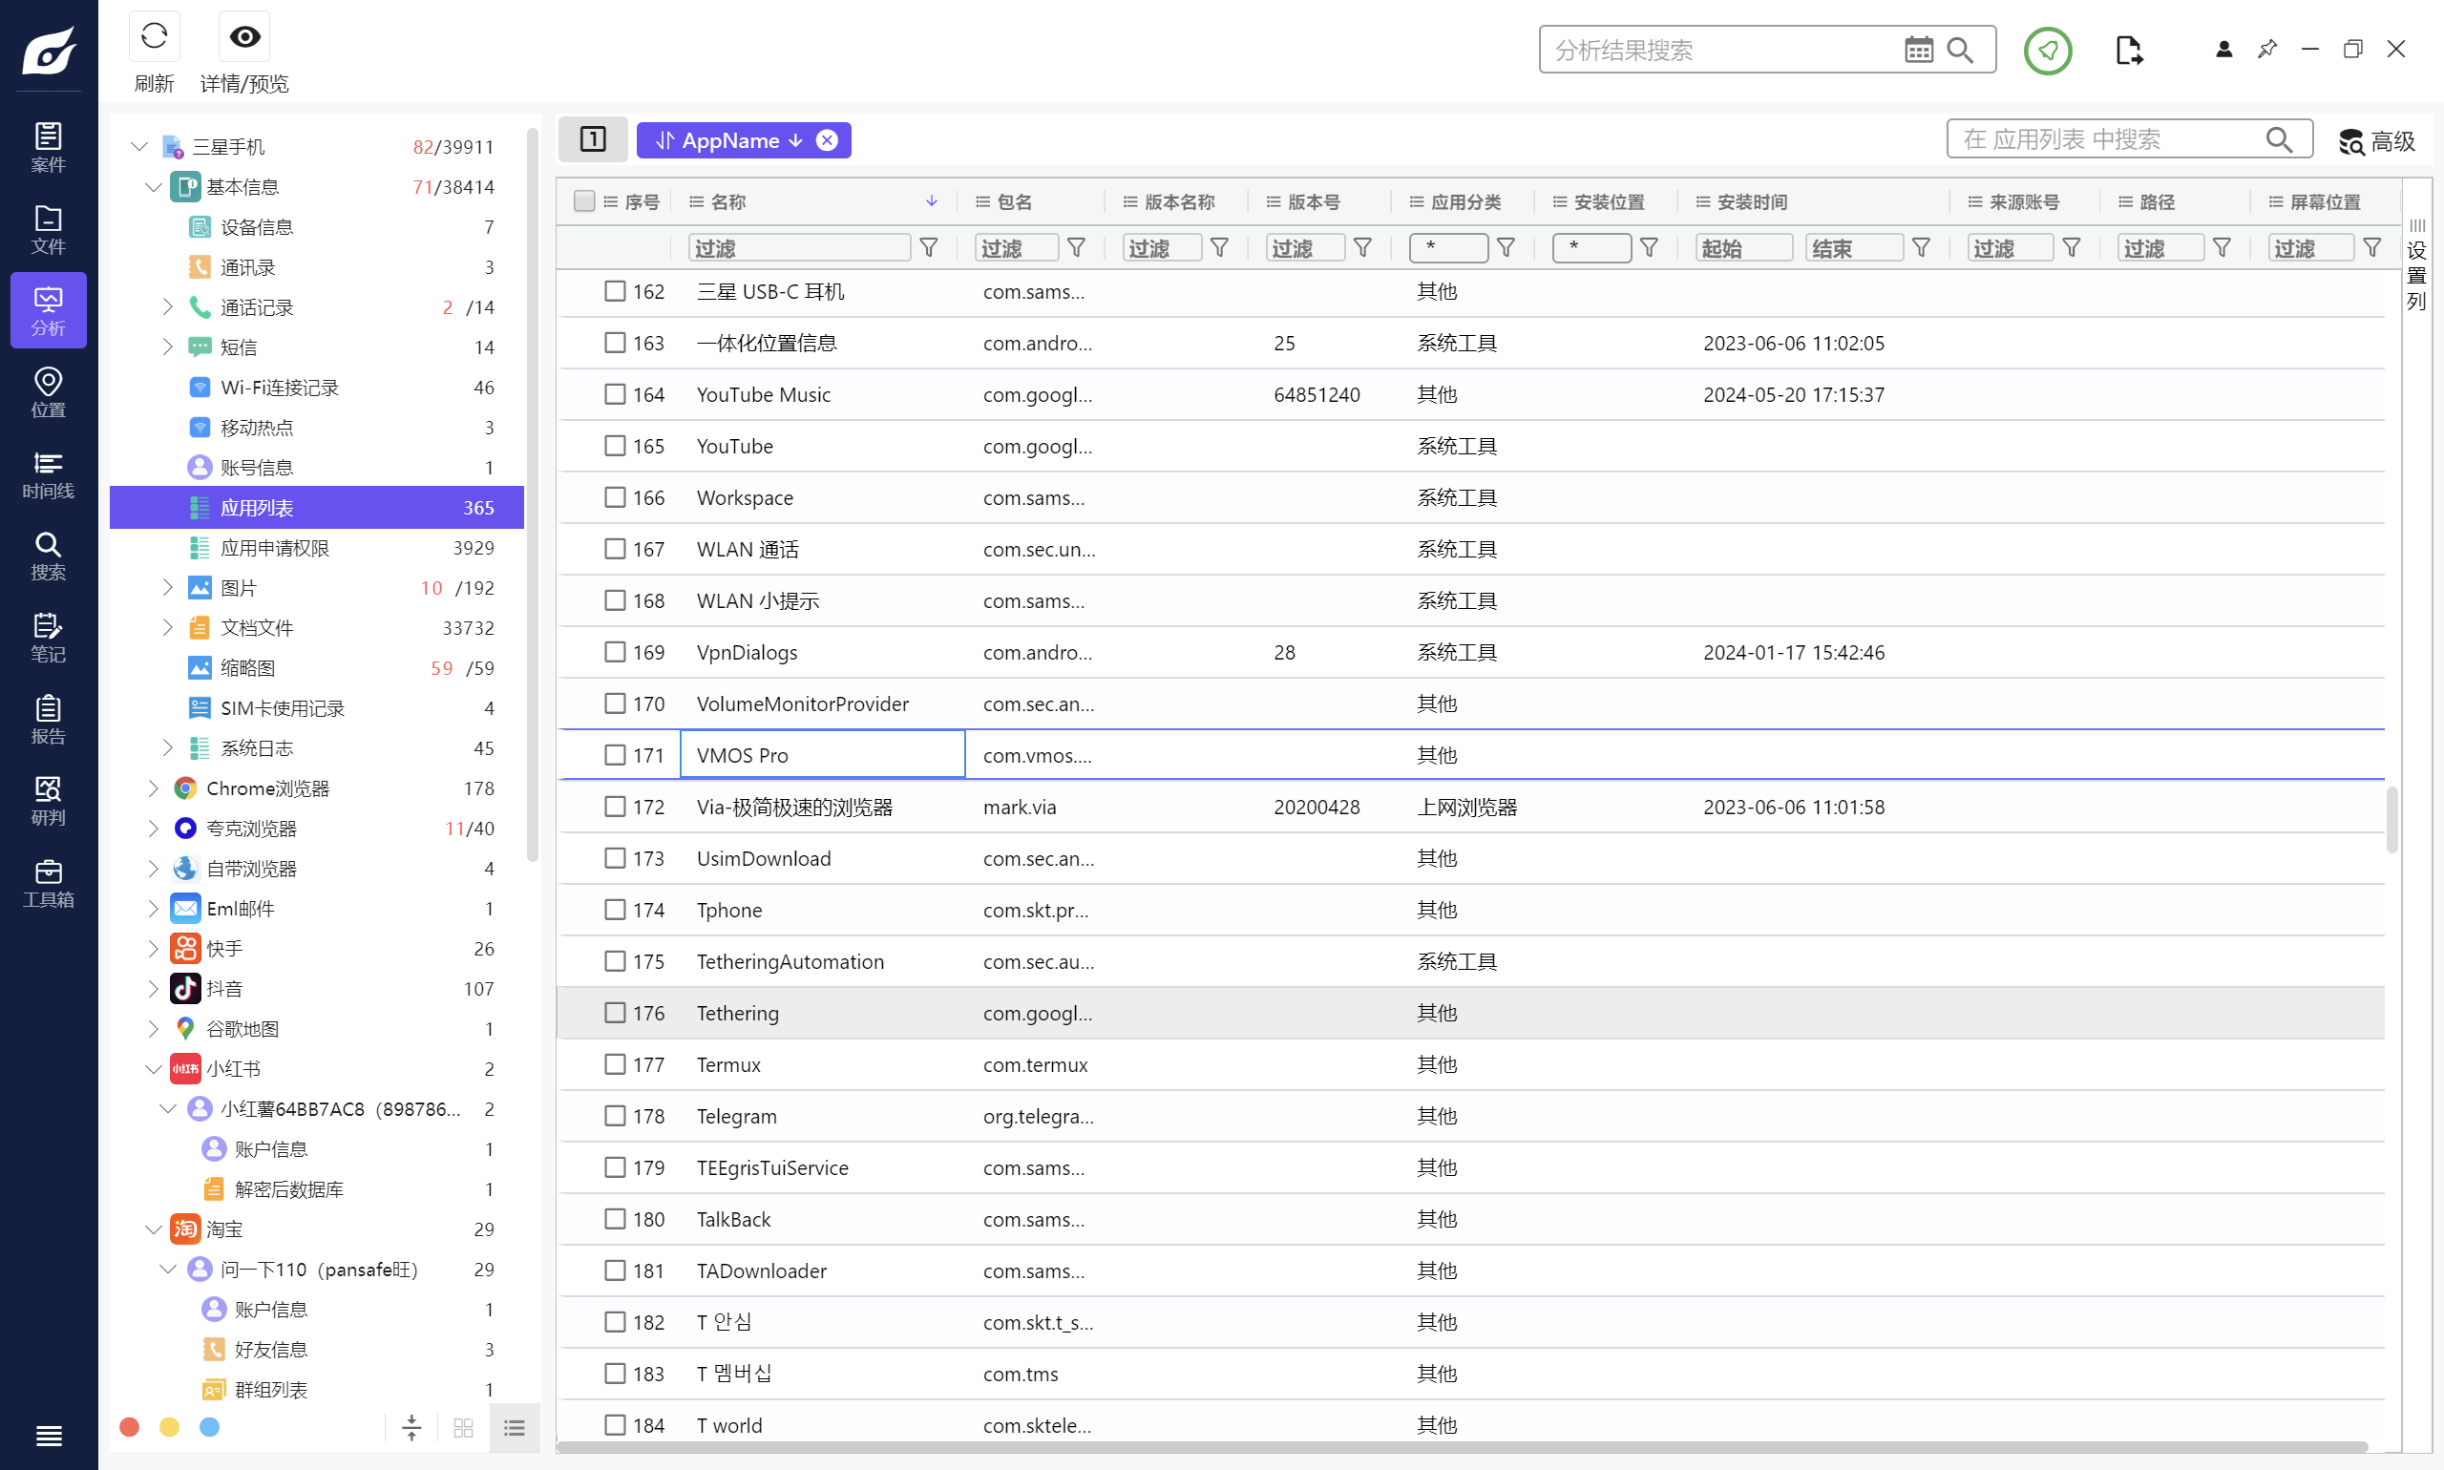
Task: Expand the Chrome浏览器 tree node
Action: pyautogui.click(x=154, y=788)
